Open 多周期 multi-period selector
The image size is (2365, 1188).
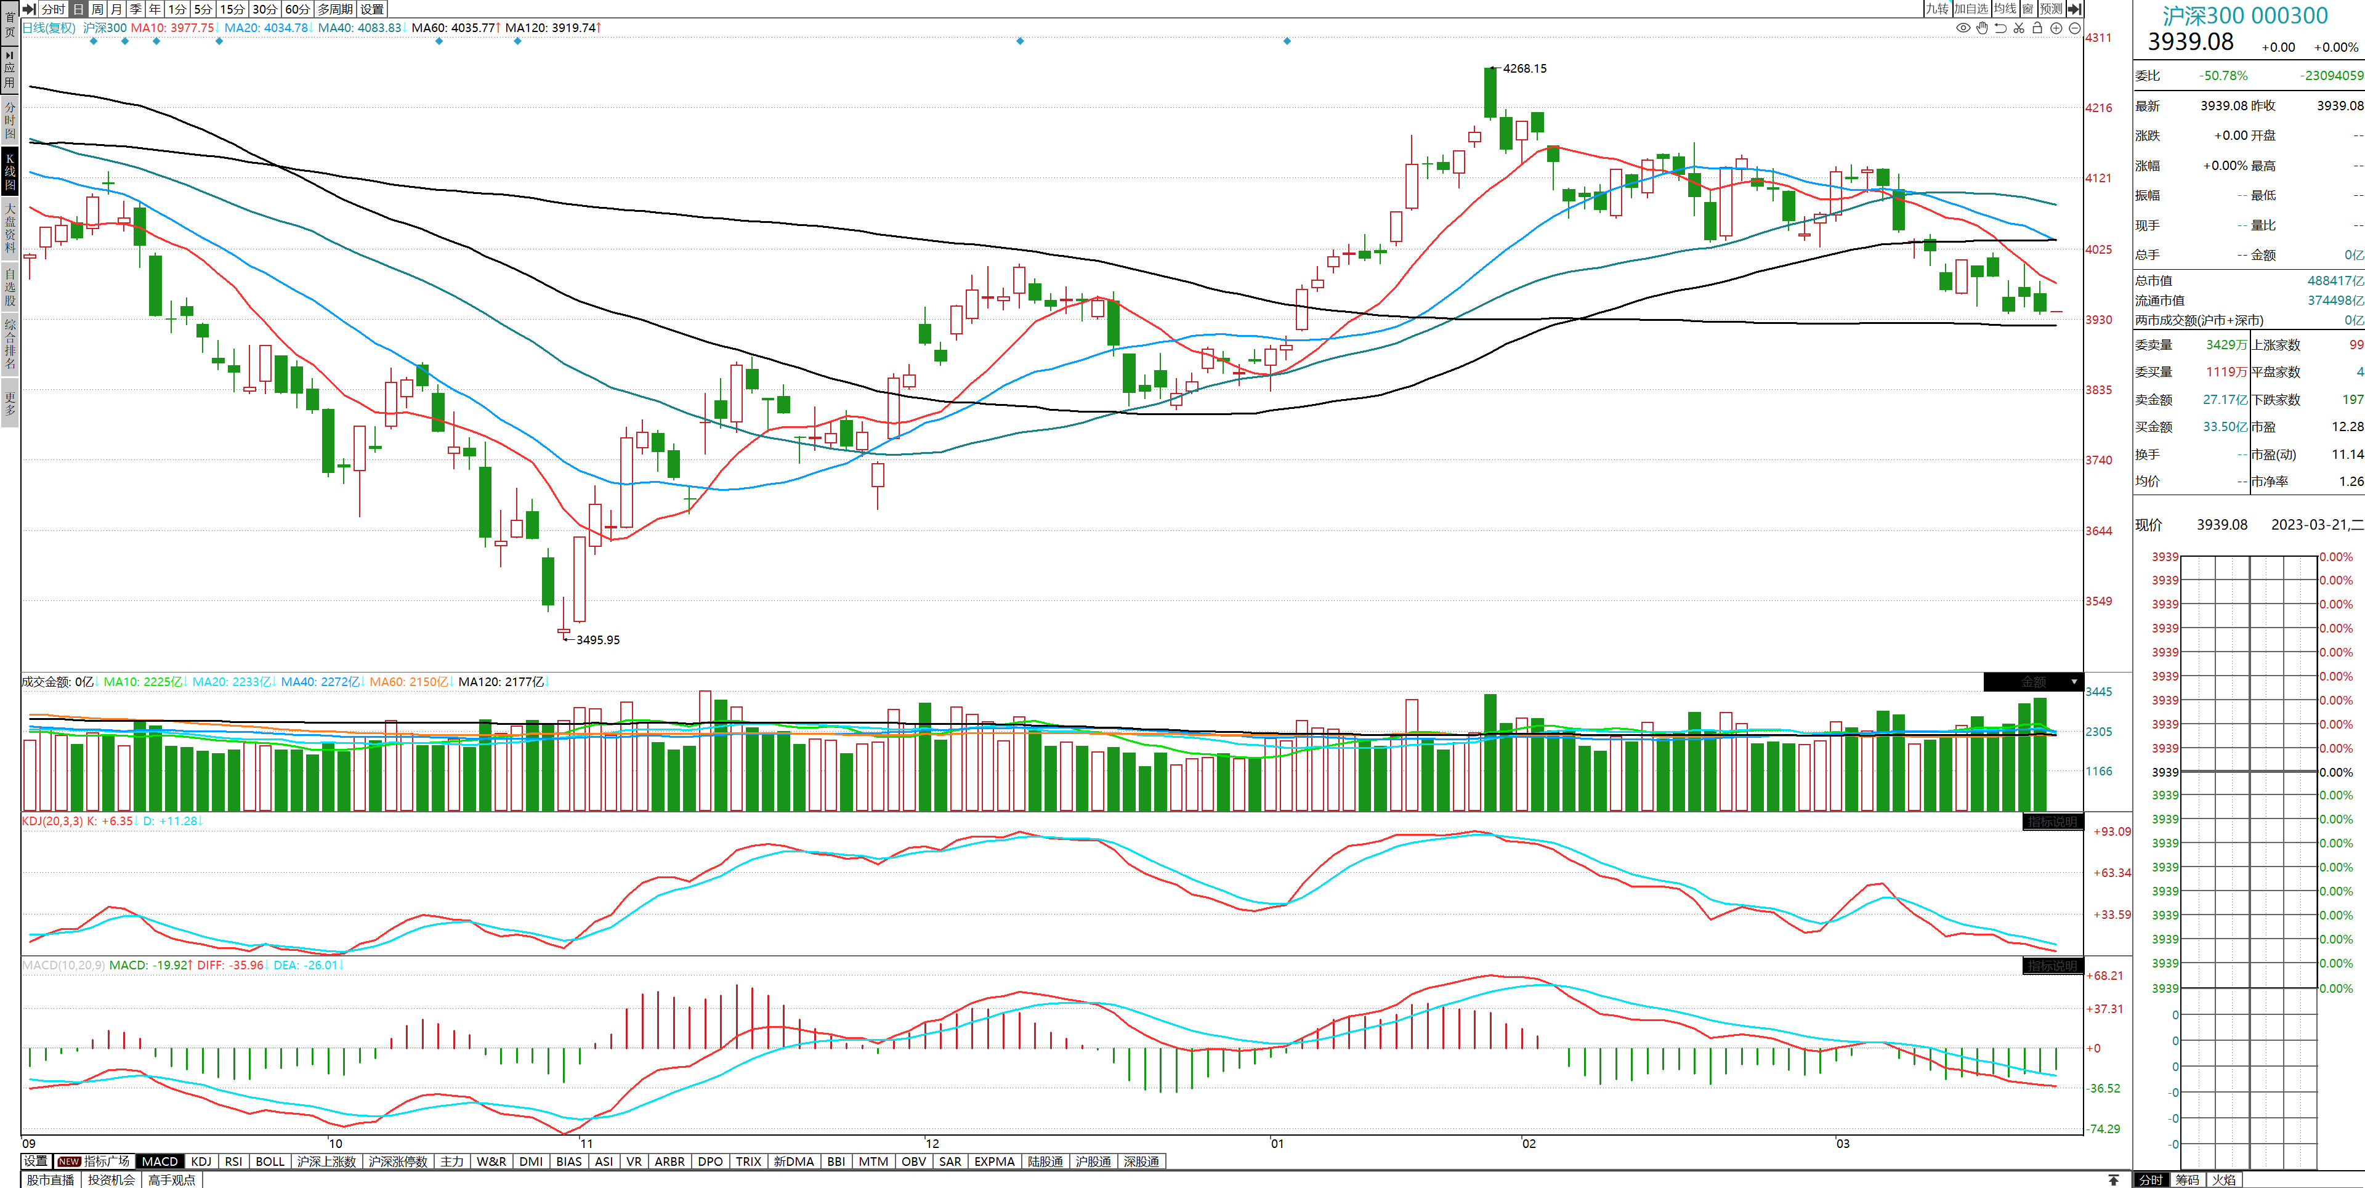pos(335,9)
